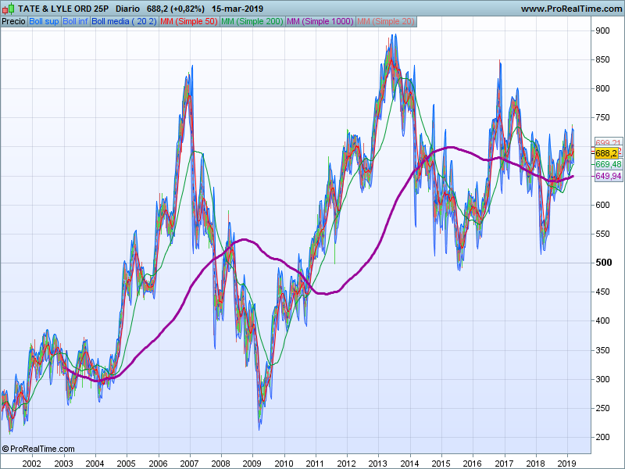
Task: Click the 2012 year label on the time axis
Action: pos(346,464)
